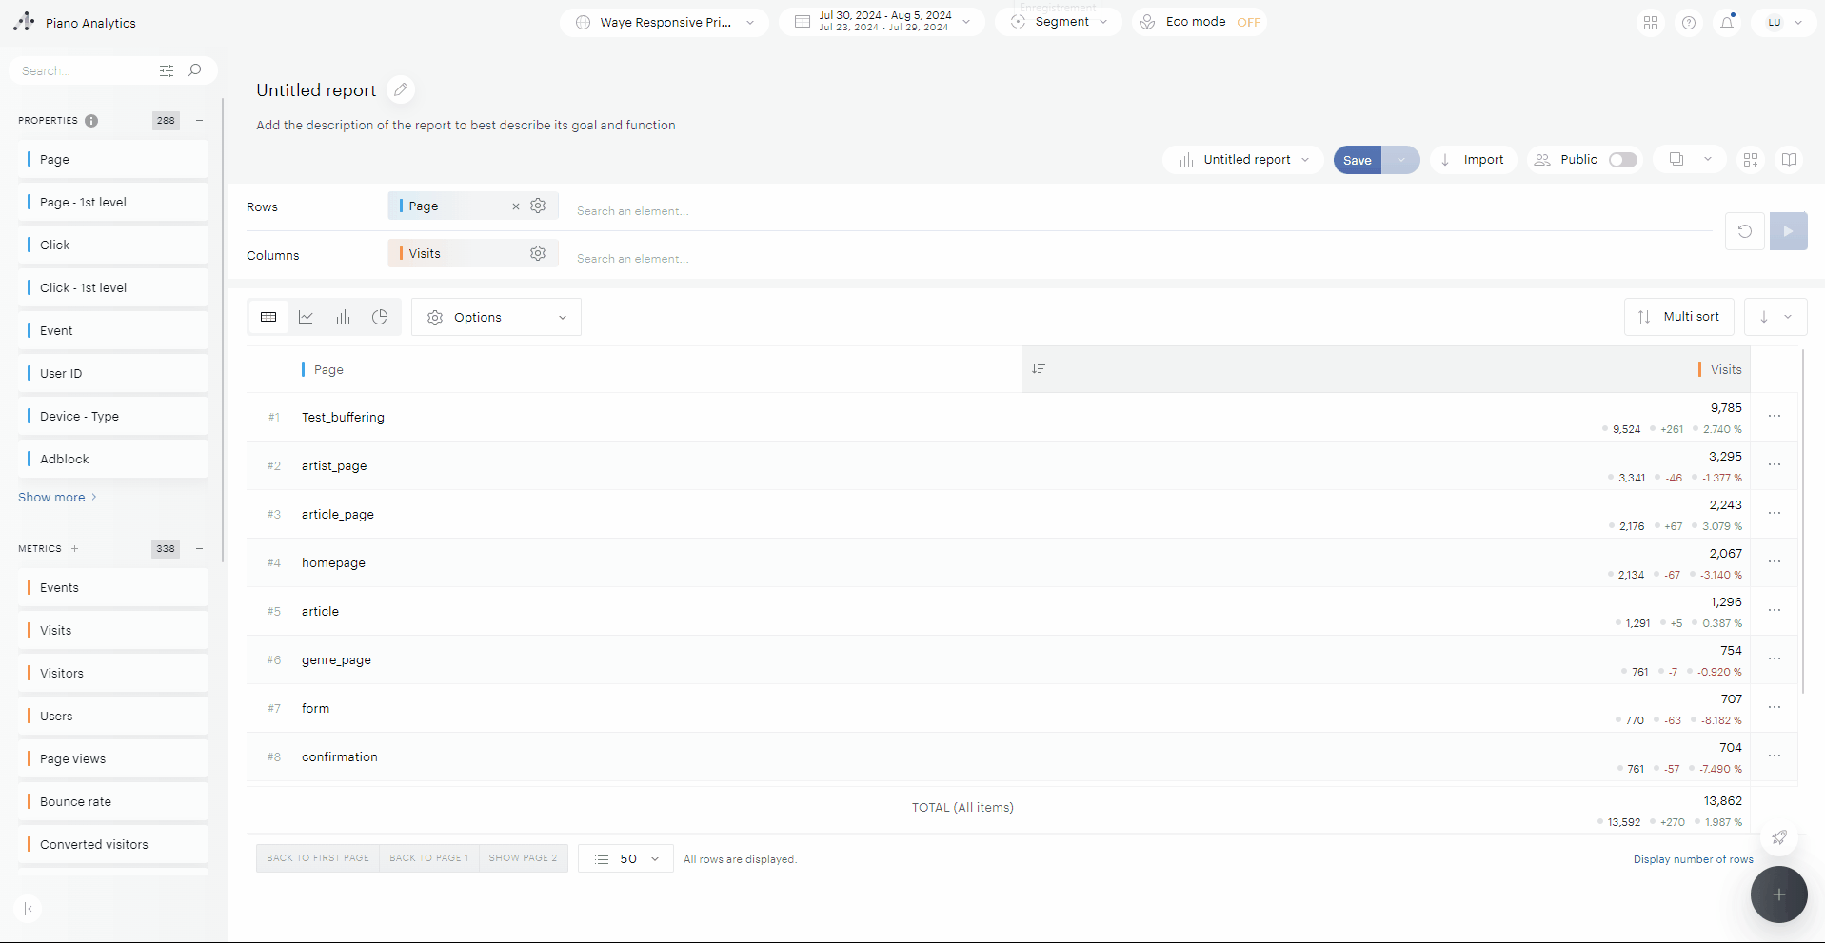Open the Segment dropdown
This screenshot has width=1825, height=943.
point(1059,22)
